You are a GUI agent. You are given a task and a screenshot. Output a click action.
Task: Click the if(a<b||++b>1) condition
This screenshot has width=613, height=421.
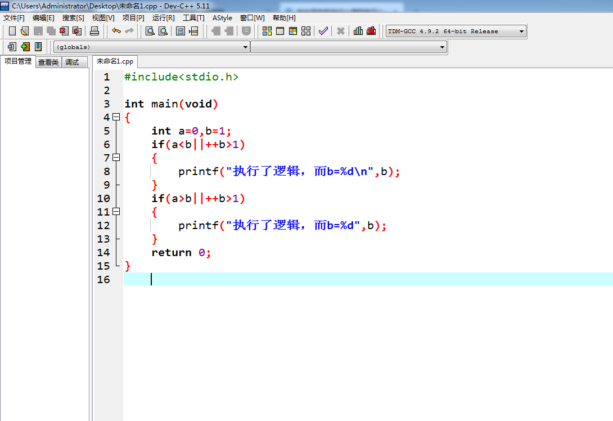coord(198,145)
